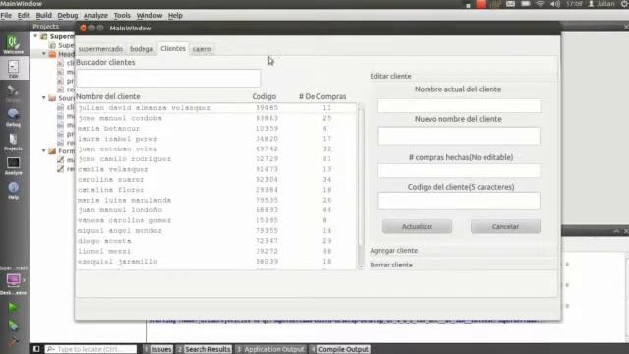629x354 pixels.
Task: Select client carolina suarez
Action: 216,179
